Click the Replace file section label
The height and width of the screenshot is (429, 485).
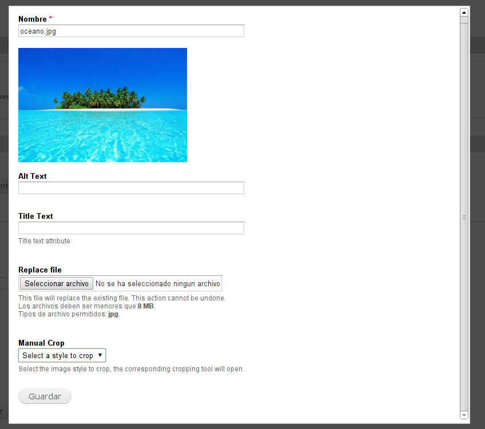(39, 269)
